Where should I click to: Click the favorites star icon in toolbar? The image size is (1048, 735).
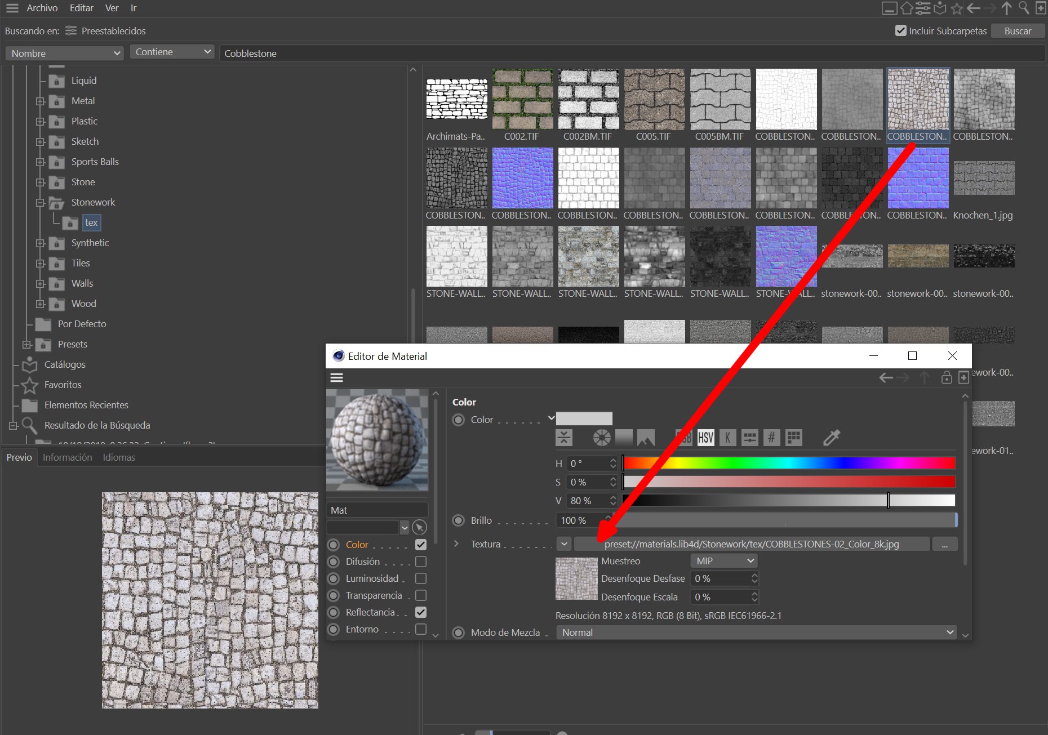(x=957, y=8)
